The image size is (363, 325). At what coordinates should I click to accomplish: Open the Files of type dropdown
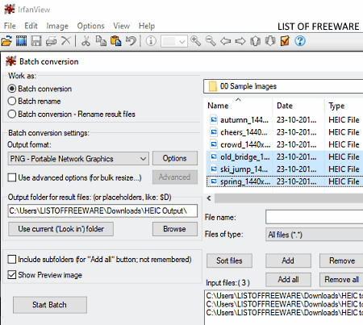pos(314,235)
